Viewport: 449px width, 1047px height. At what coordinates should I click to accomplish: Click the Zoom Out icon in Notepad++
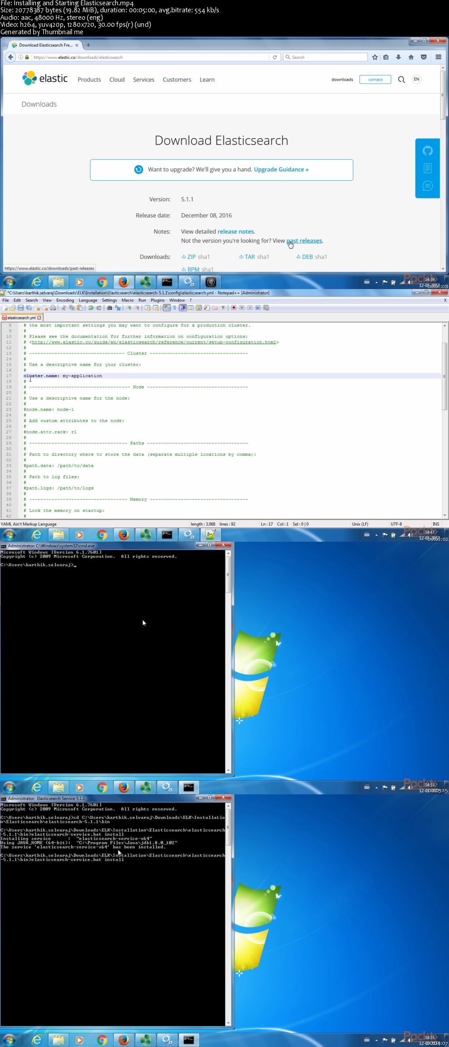[136, 307]
